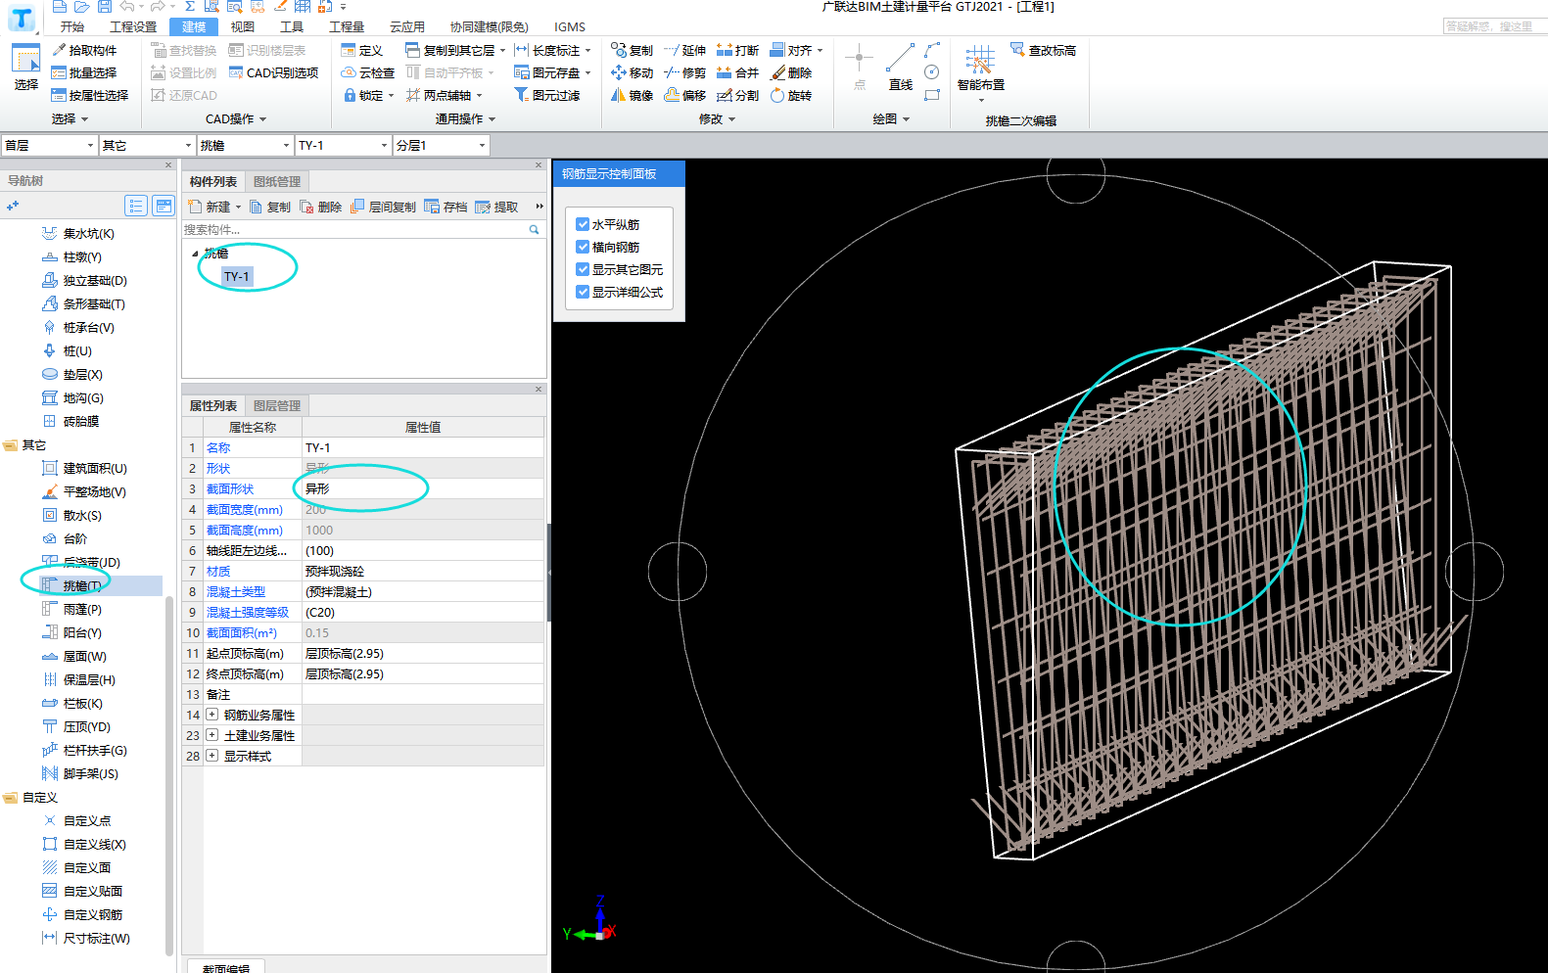Select the 直线 line drawing tool
This screenshot has height=973, width=1548.
901,67
